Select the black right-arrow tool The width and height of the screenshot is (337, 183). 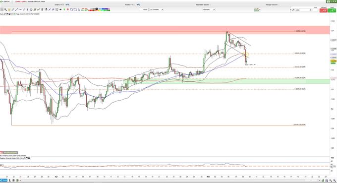tap(60, 9)
